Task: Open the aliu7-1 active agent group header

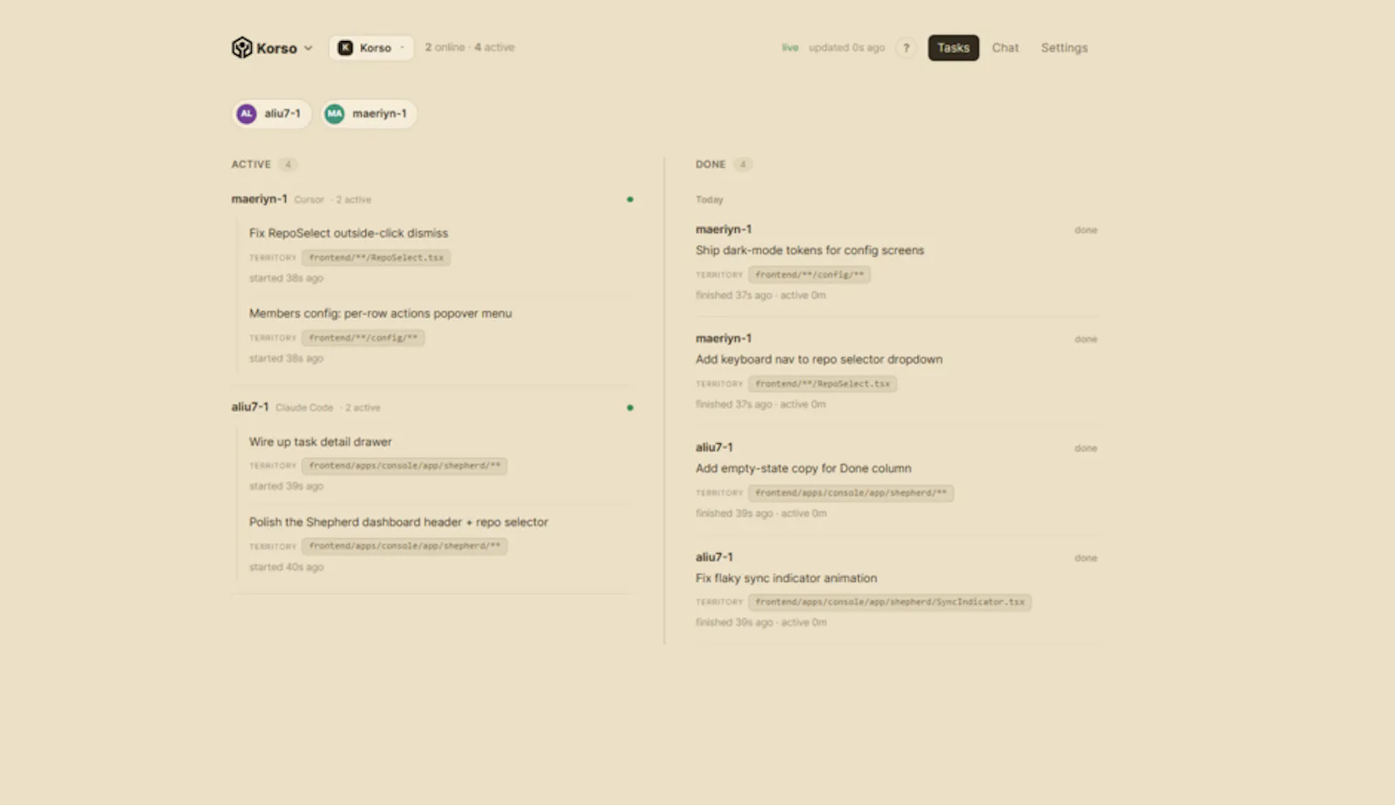Action: pos(432,407)
